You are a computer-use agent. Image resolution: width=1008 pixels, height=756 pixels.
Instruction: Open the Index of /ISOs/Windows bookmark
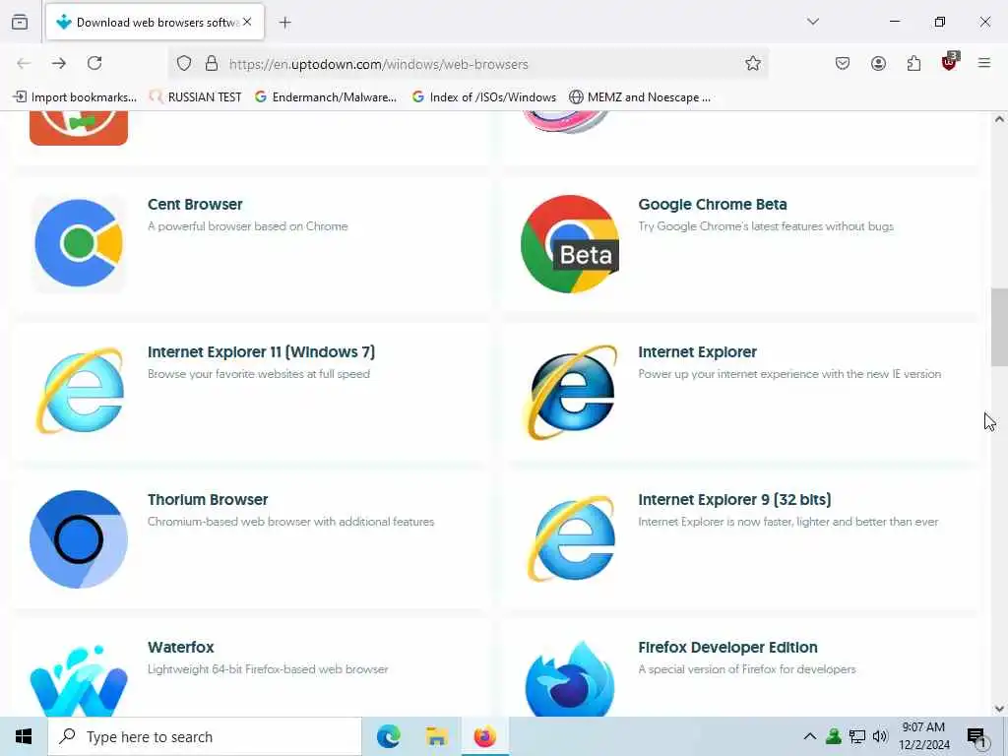tap(484, 97)
